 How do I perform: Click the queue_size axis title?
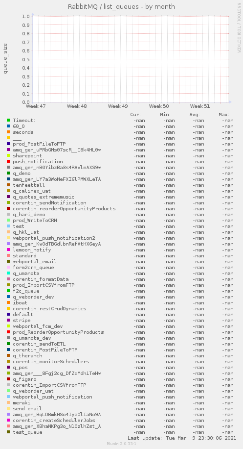5,58
